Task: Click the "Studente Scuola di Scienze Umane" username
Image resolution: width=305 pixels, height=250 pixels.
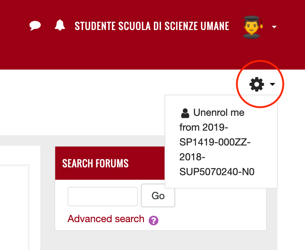Action: tap(152, 26)
